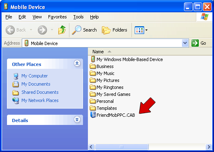Click the My Documents folder icon
Viewport: 214px width, 152px height.
16,84
